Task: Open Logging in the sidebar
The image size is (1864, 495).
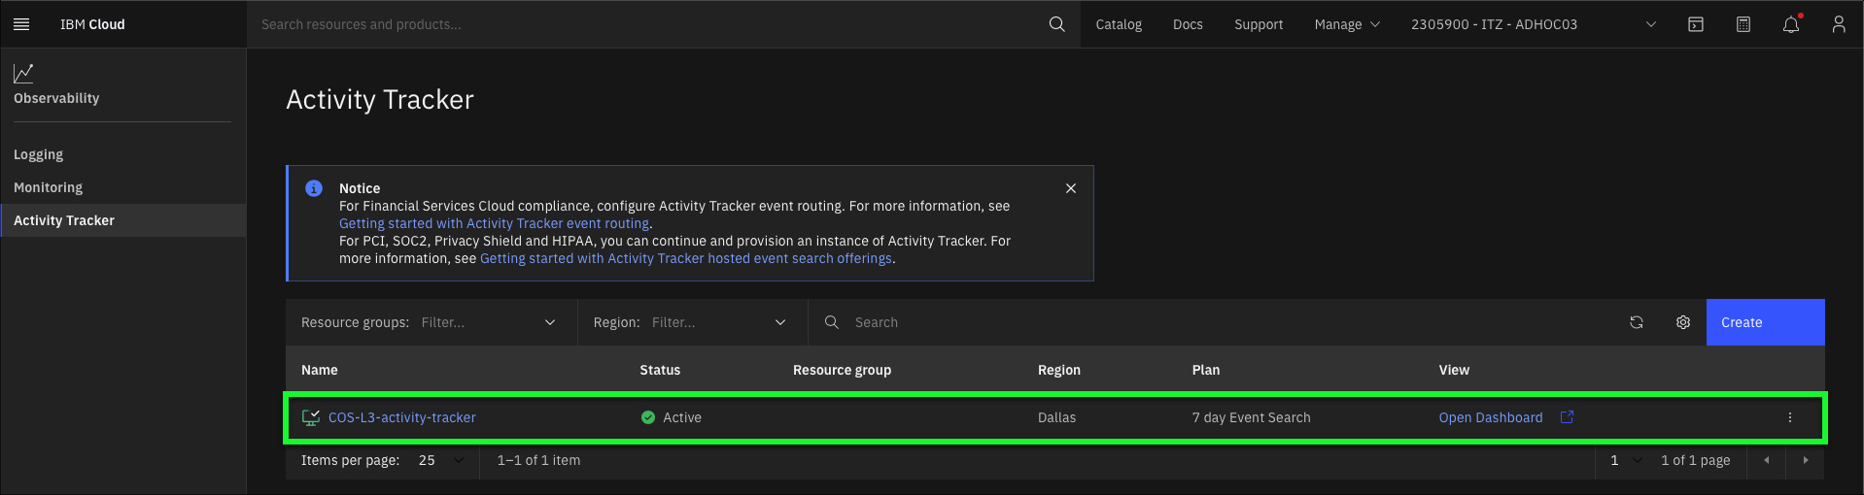Action: pyautogui.click(x=38, y=154)
